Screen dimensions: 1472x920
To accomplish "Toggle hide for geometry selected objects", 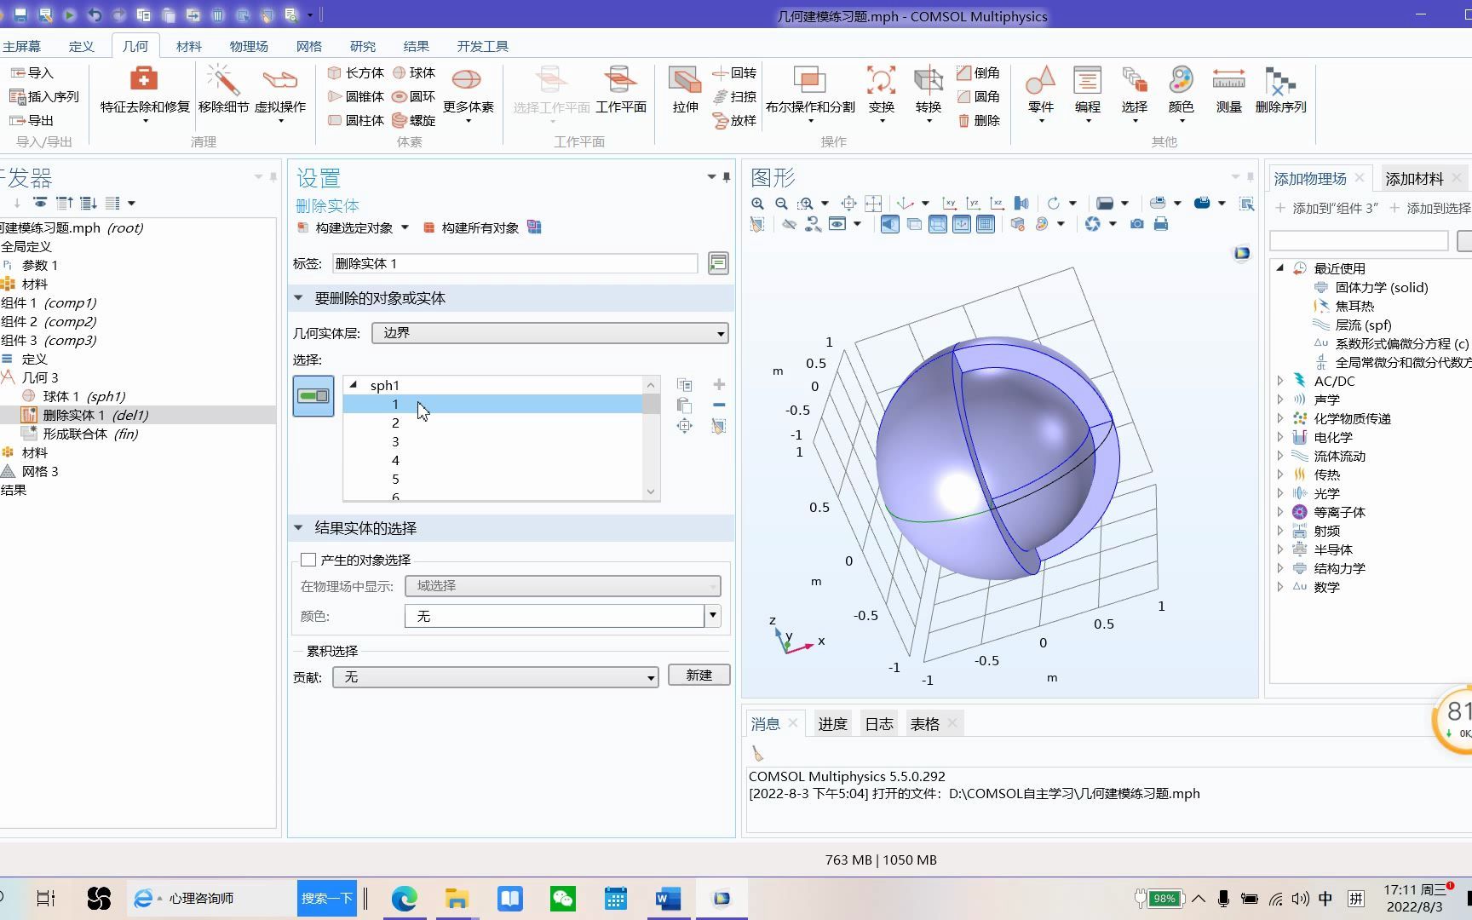I will (790, 224).
